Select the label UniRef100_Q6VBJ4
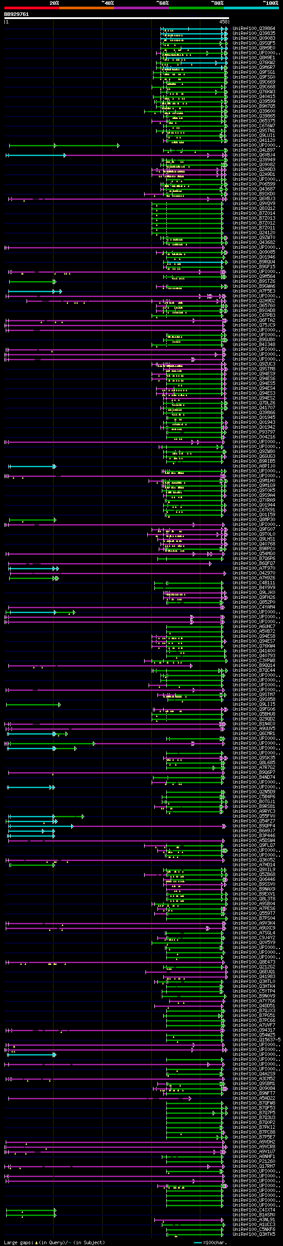 [254, 155]
